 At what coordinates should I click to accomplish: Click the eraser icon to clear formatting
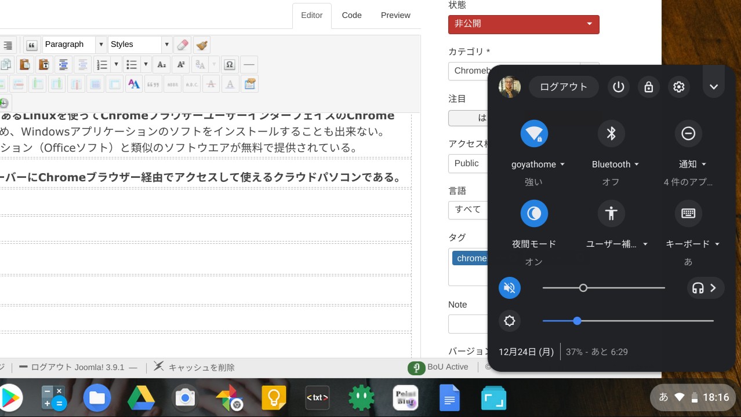point(182,44)
